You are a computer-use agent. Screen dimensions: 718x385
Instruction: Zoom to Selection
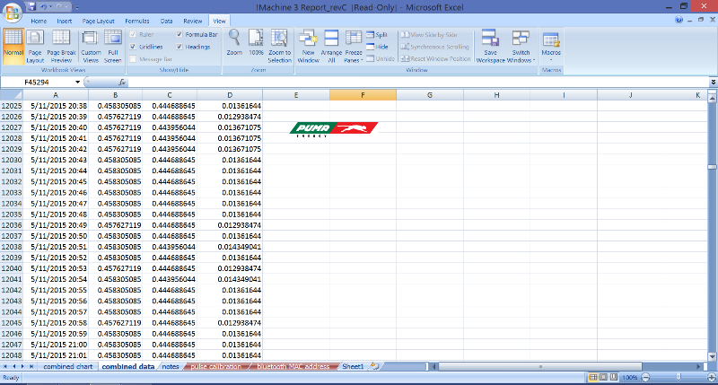(279, 46)
